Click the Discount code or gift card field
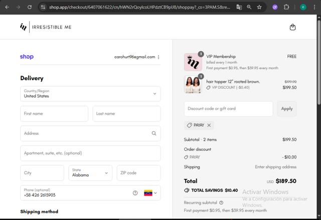This screenshot has width=321, height=220. pos(229,109)
